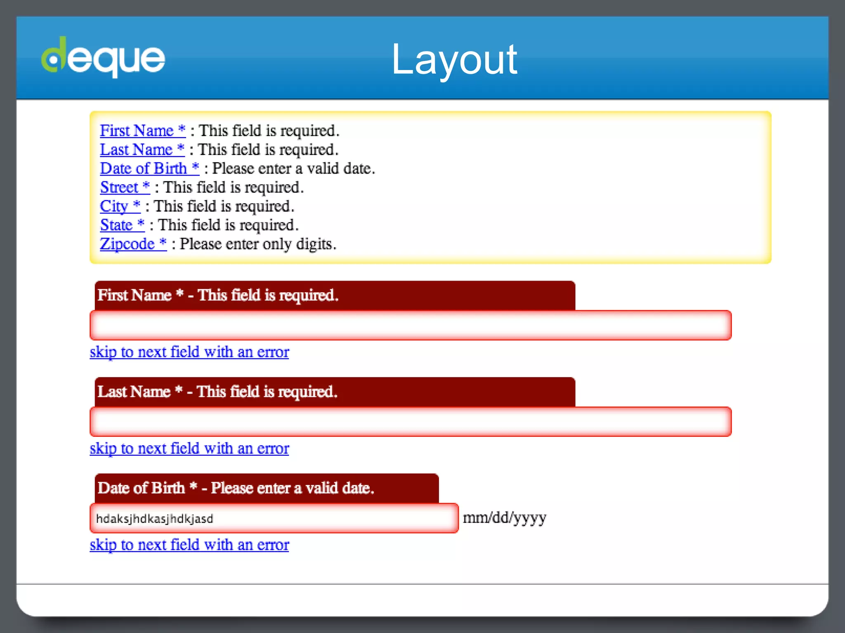This screenshot has height=633, width=845.
Task: Follow the Date of Birth error link
Action: point(149,169)
